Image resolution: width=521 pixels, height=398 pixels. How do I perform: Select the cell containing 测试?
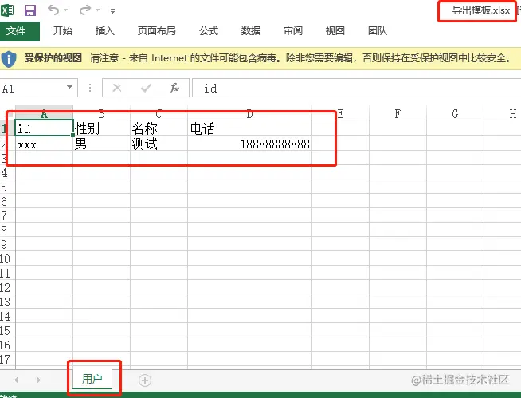pyautogui.click(x=159, y=144)
